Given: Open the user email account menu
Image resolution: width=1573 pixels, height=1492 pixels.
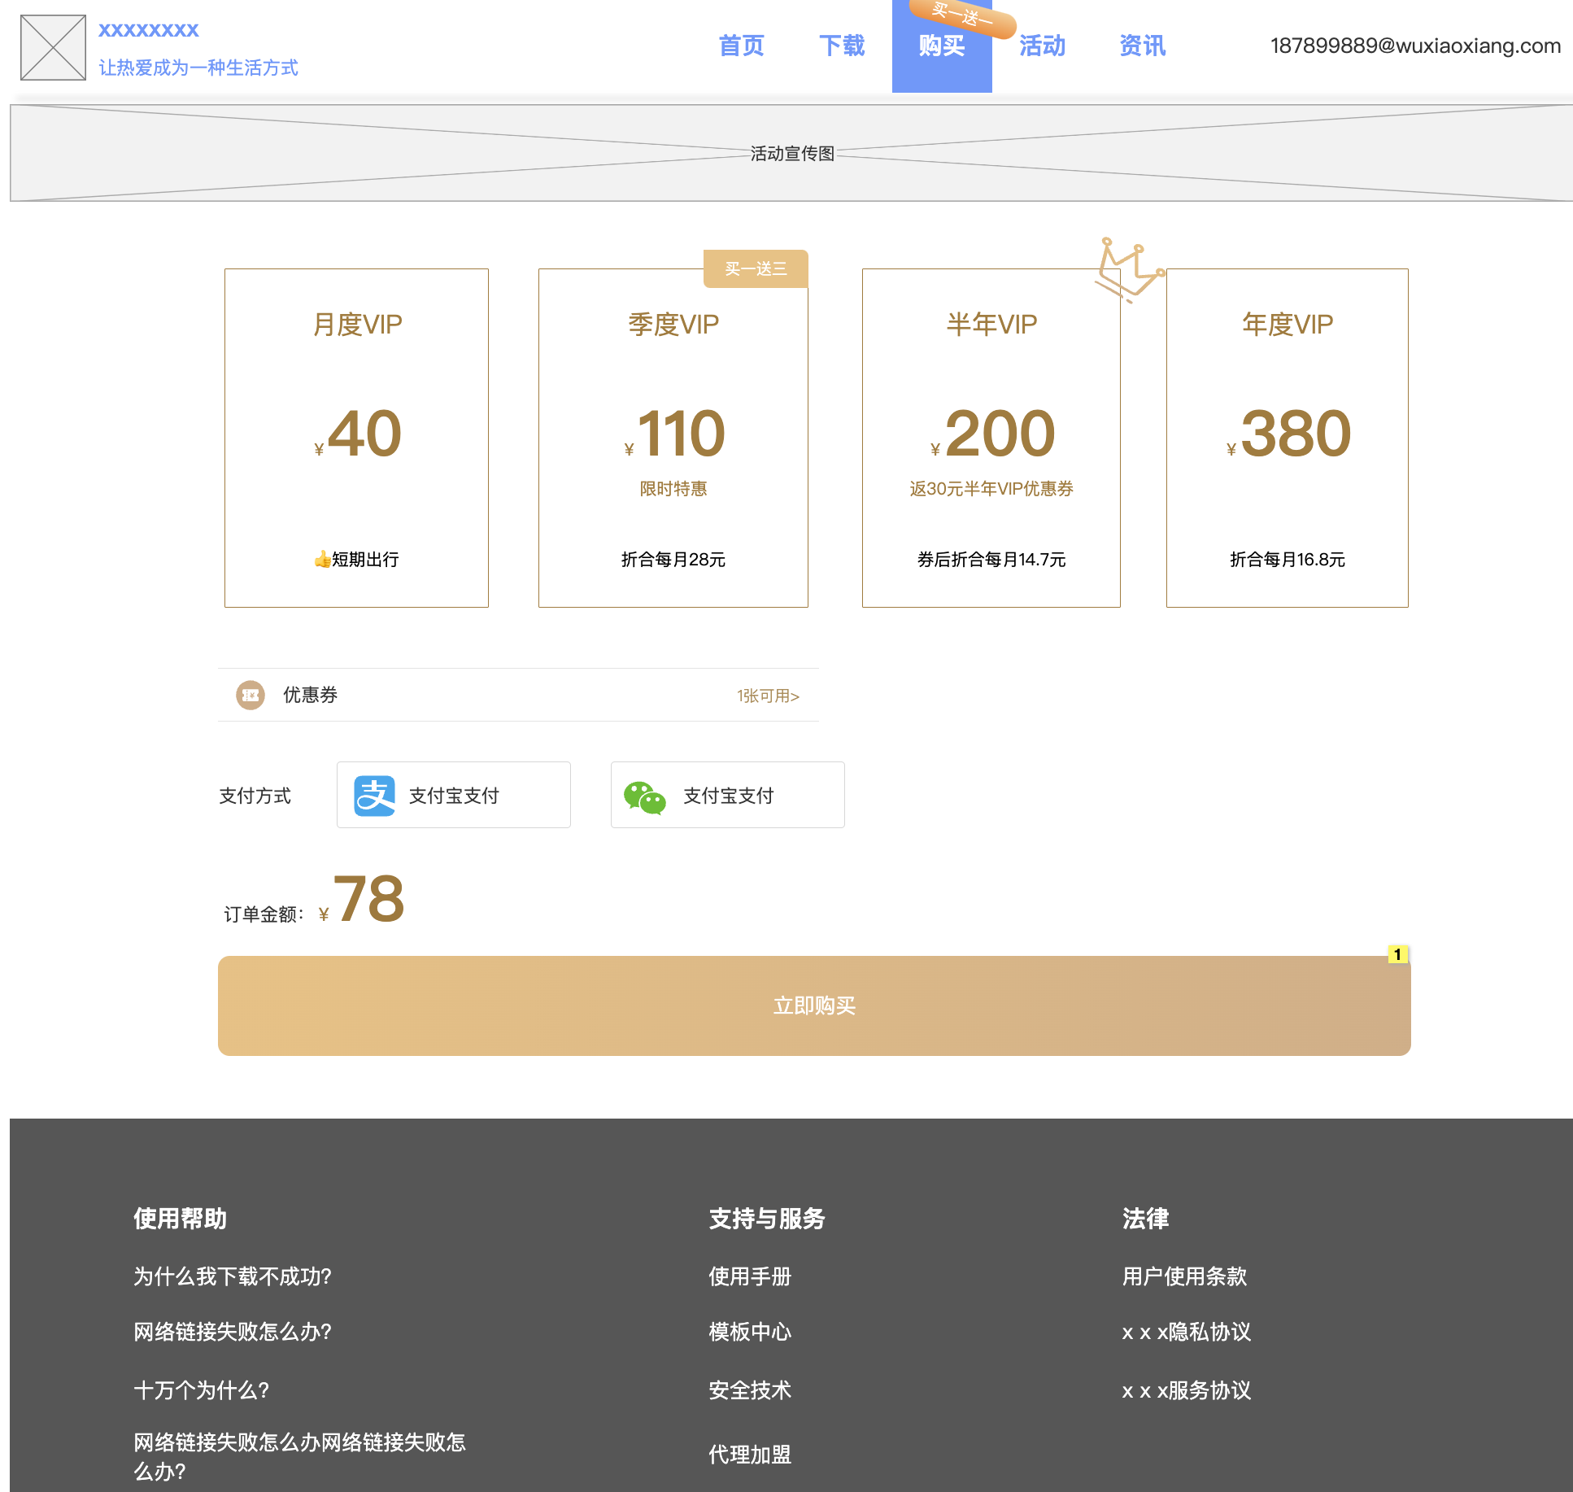Looking at the screenshot, I should [1415, 46].
